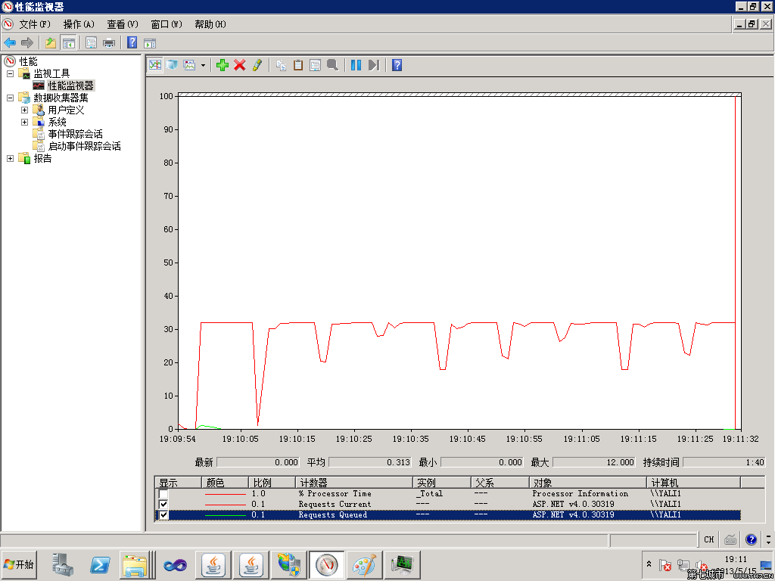The image size is (775, 581).
Task: Uncheck the Requests Queued counter checkbox
Action: 163,514
